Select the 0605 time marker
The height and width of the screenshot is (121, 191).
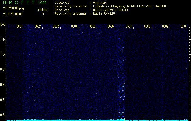(x=92, y=26)
